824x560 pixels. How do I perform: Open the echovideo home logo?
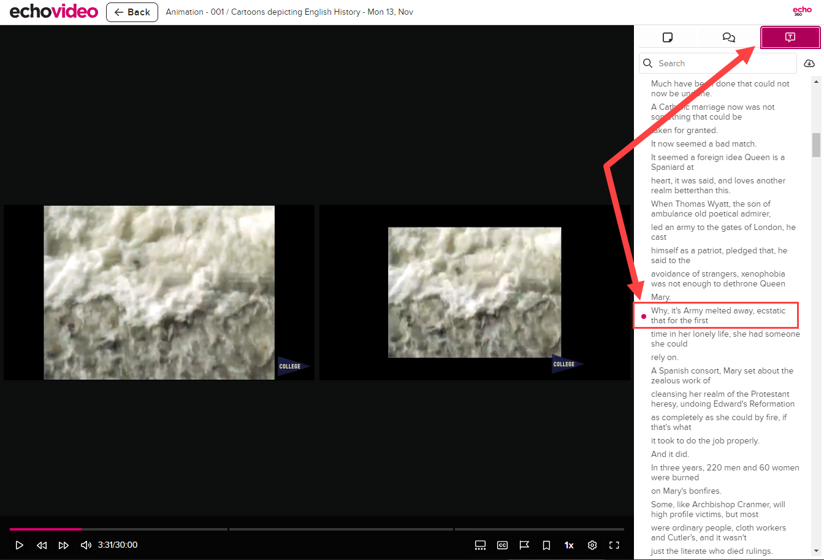pos(53,11)
